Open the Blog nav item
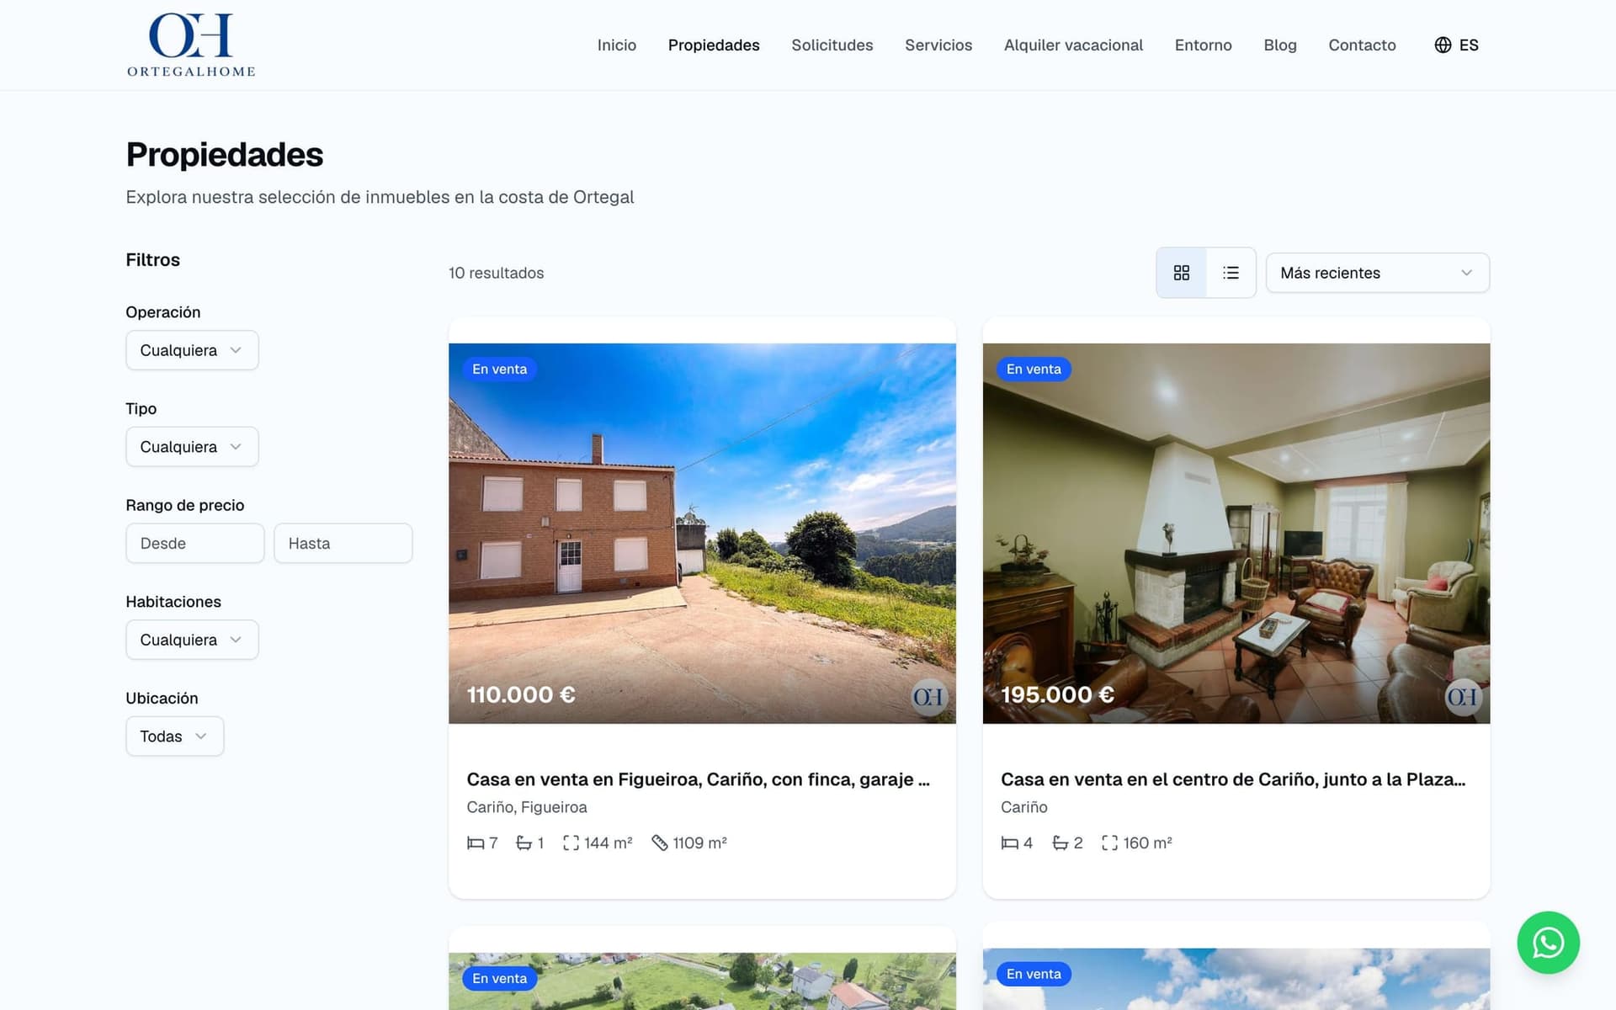The height and width of the screenshot is (1010, 1616). (1279, 45)
